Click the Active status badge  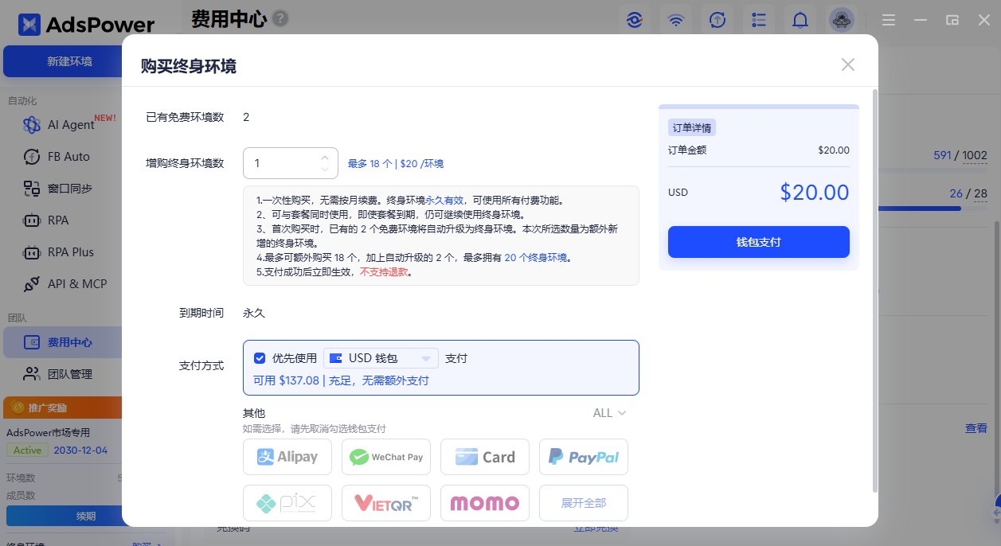pos(27,450)
